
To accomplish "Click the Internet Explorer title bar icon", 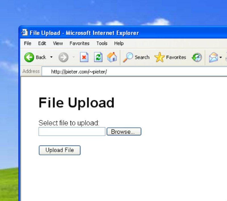I will click(x=24, y=32).
